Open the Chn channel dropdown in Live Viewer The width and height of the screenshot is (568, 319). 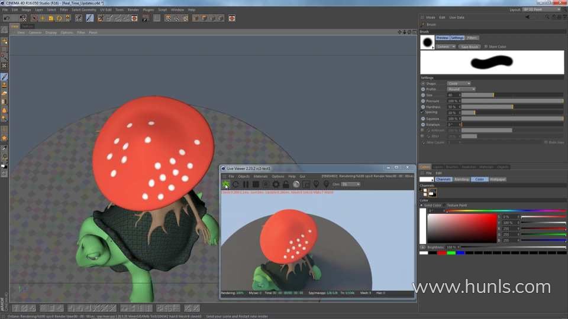(351, 184)
